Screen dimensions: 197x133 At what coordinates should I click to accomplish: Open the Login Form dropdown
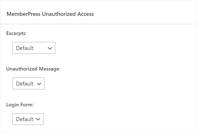click(x=28, y=119)
